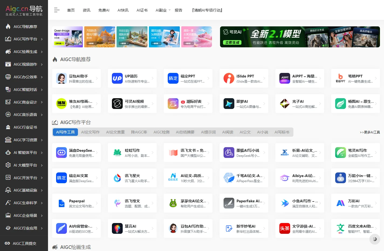
Task: Open the AI提示词 tab
Action: (x=208, y=132)
